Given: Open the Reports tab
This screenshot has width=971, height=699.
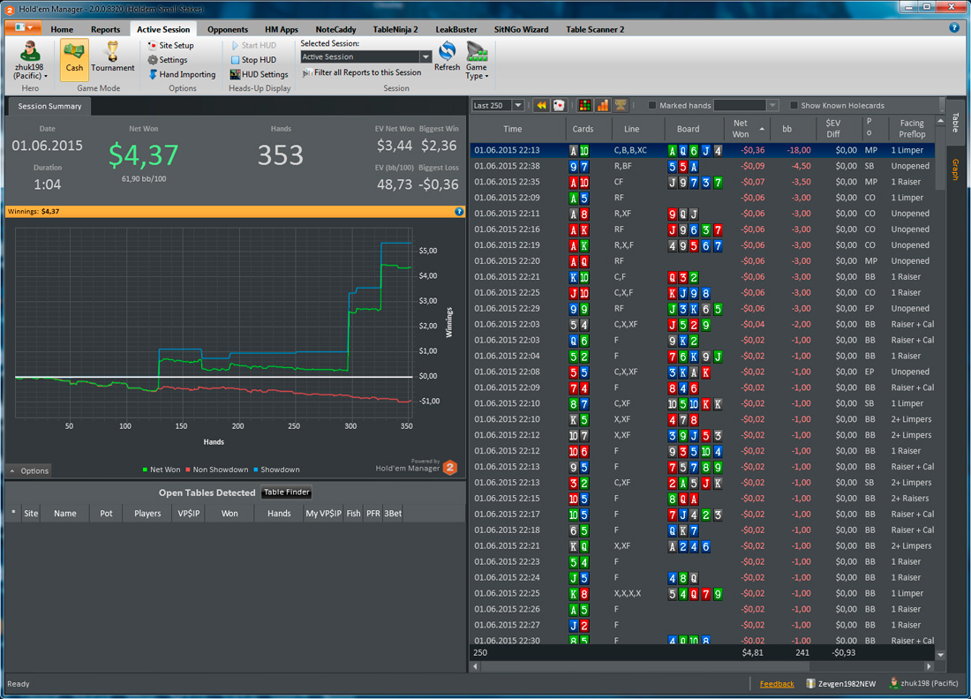Looking at the screenshot, I should [x=105, y=29].
